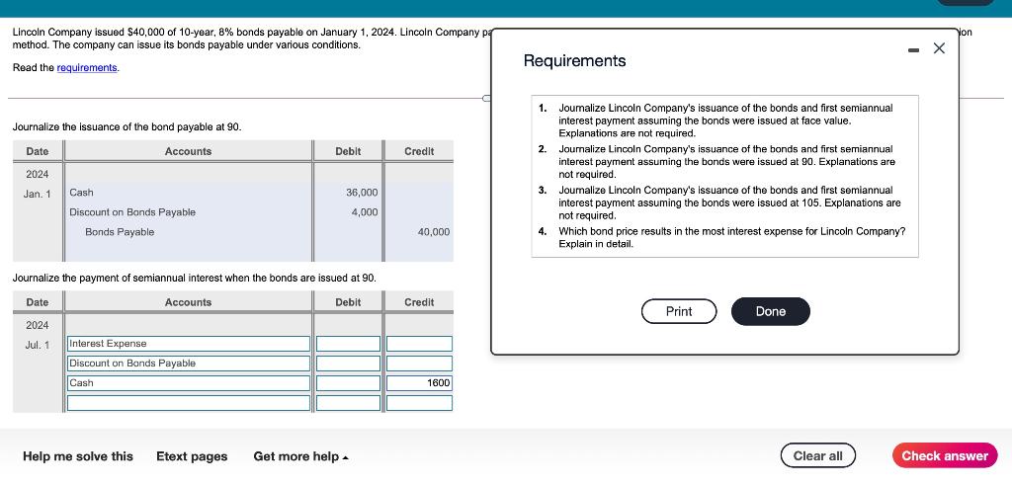The image size is (1012, 486).
Task: Click the pane divider handle beside the dialog
Action: point(486,98)
